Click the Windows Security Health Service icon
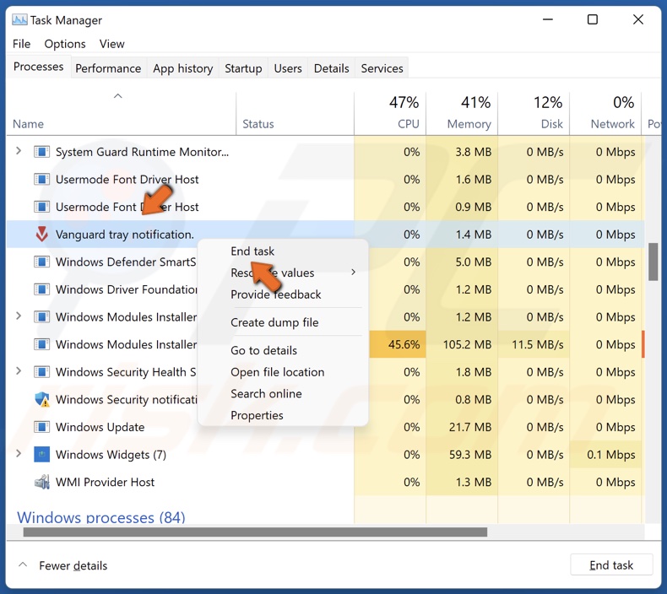The height and width of the screenshot is (594, 667). point(41,372)
